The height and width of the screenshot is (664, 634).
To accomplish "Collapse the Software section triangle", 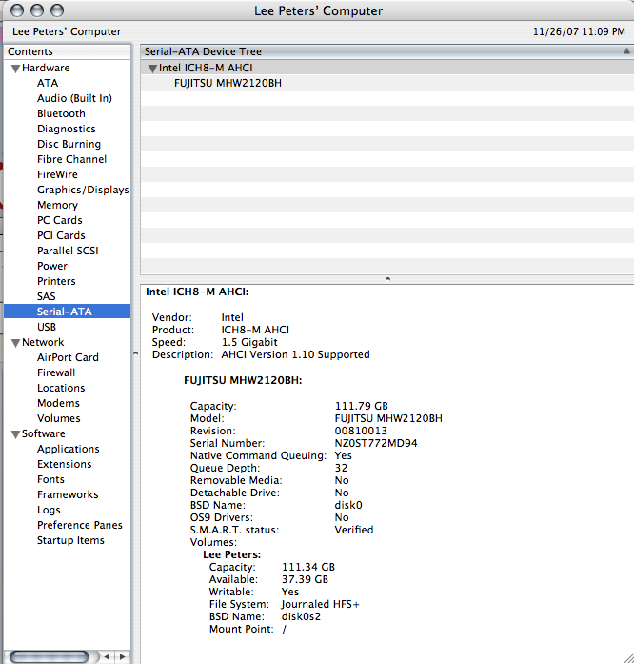I will coord(15,434).
